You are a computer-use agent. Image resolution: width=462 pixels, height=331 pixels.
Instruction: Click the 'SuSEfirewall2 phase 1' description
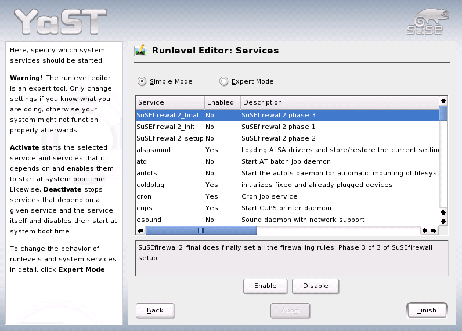[x=279, y=127]
